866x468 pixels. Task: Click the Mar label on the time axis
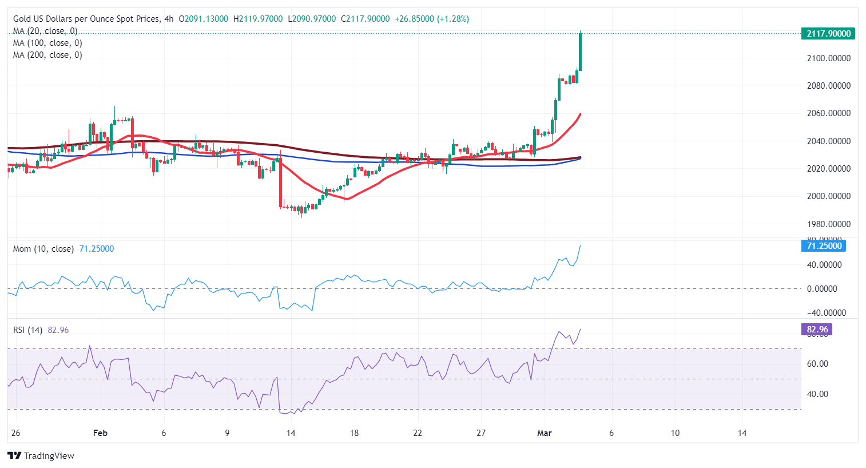click(x=545, y=433)
